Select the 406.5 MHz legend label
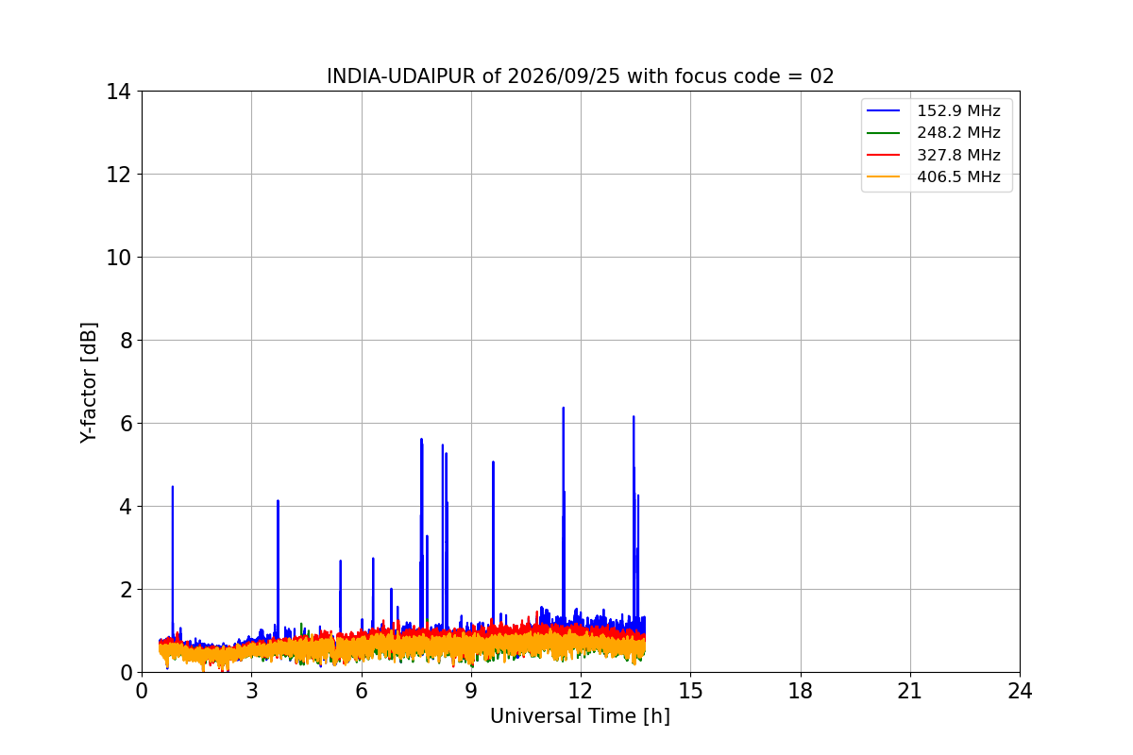The width and height of the screenshot is (1133, 755). point(958,176)
